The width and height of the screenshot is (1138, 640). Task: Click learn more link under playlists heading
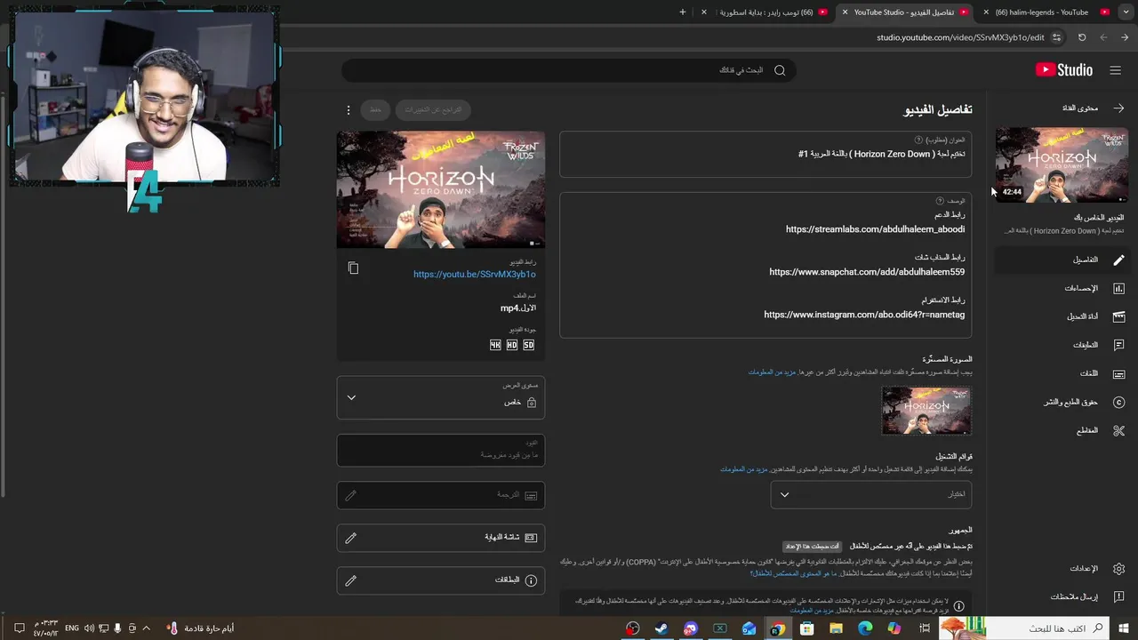(x=743, y=468)
